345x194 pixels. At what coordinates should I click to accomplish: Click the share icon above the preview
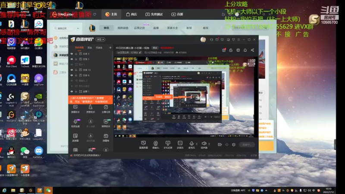pyautogui.click(x=252, y=50)
